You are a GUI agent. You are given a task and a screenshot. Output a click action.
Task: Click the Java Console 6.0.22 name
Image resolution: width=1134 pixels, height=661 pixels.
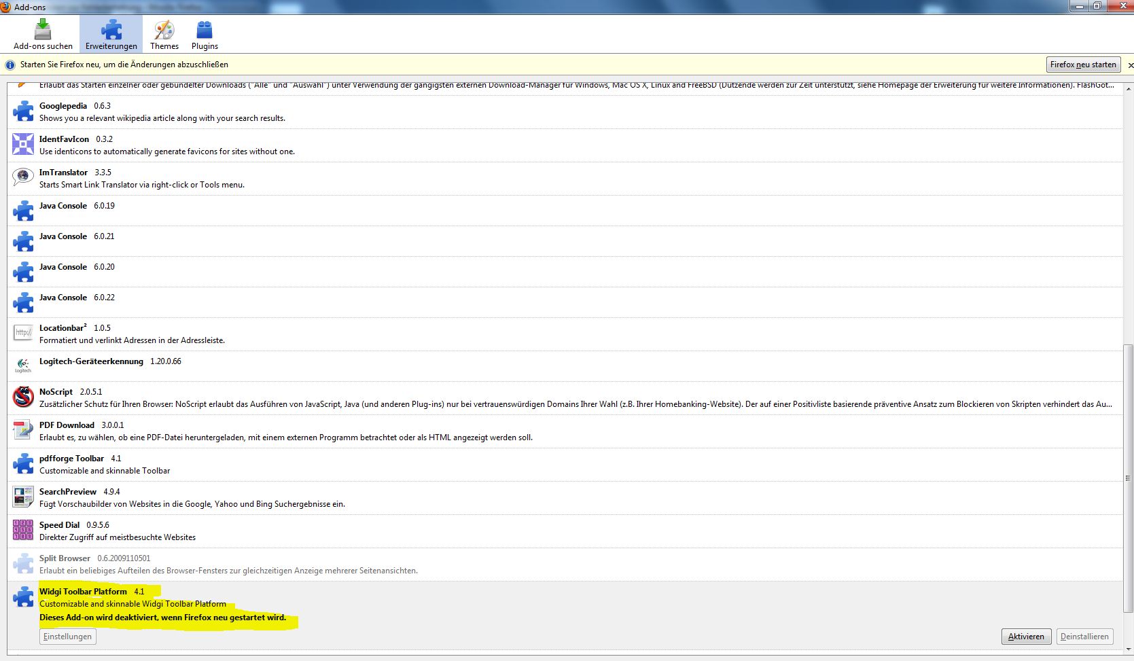(x=63, y=298)
